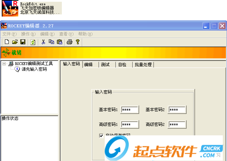Click the 高级密码2 input field

click(177, 124)
